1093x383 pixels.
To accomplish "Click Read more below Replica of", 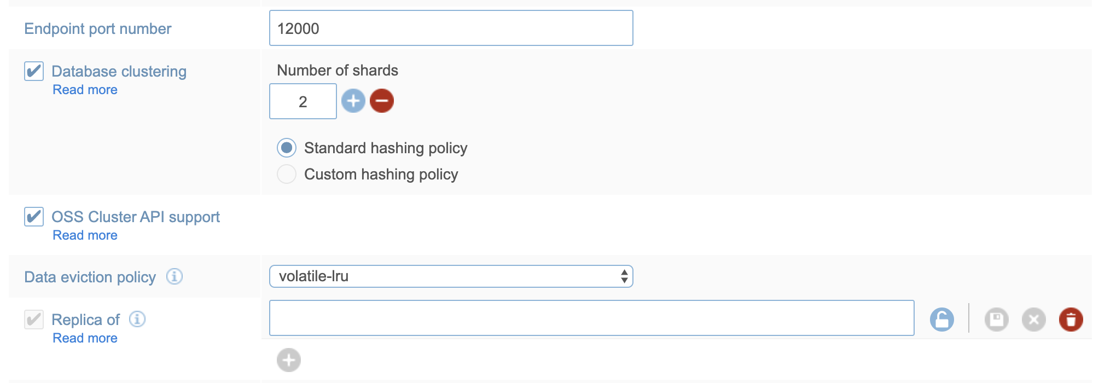I will 85,338.
